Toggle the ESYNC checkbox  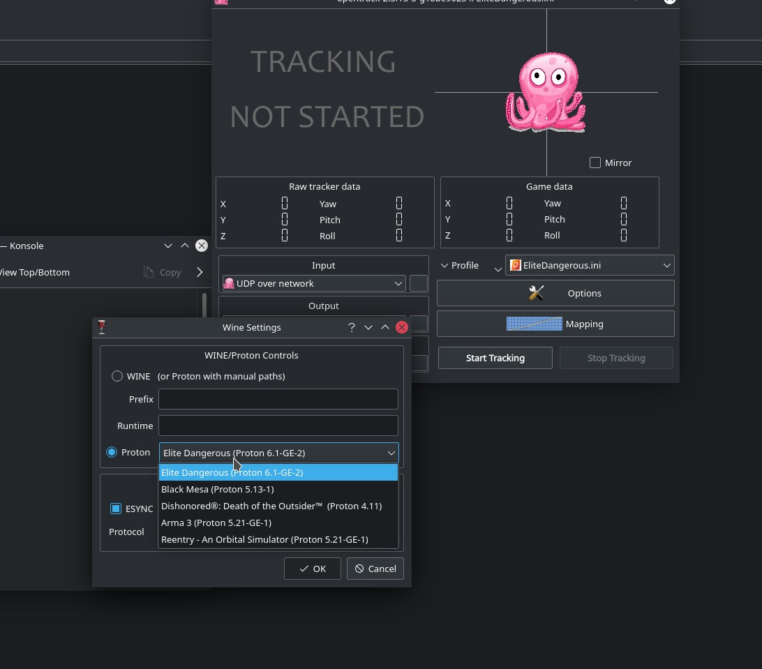coord(116,508)
